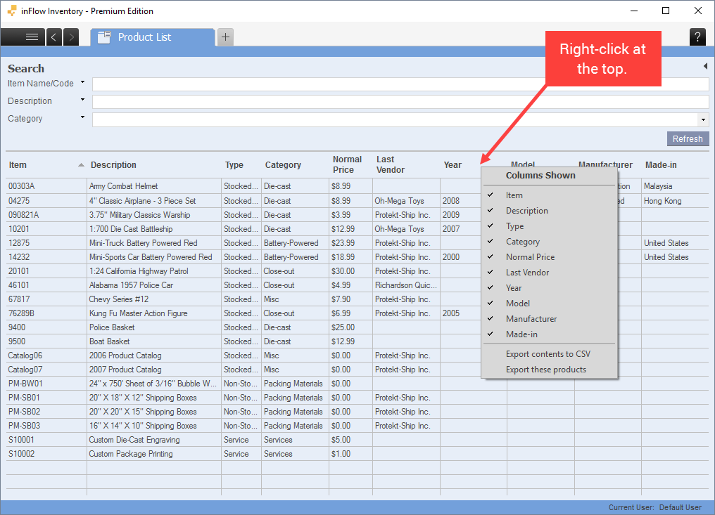
Task: Click the Refresh button
Action: click(688, 139)
